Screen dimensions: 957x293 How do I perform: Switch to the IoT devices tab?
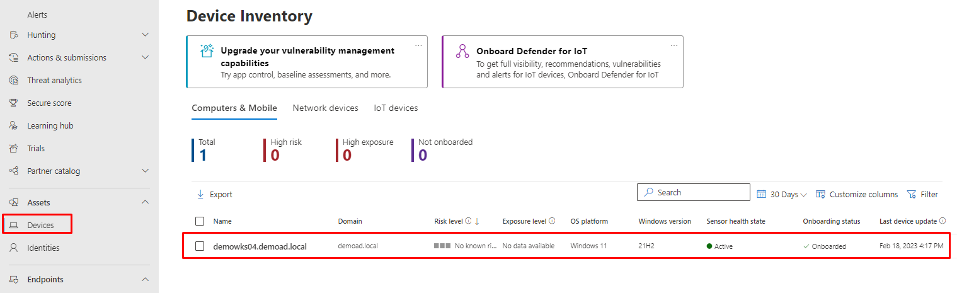[x=396, y=108]
